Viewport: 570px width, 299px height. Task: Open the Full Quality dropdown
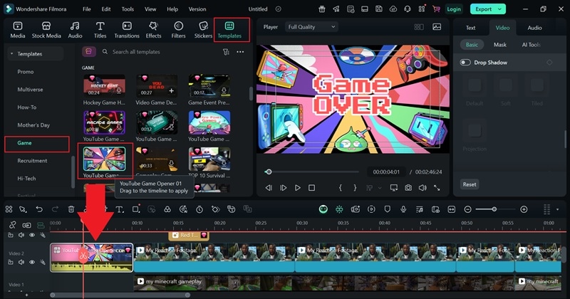click(311, 27)
